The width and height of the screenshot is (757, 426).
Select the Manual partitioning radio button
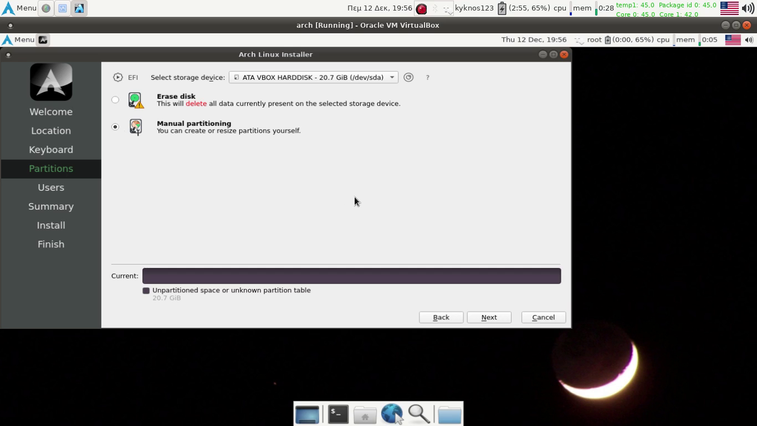115,127
